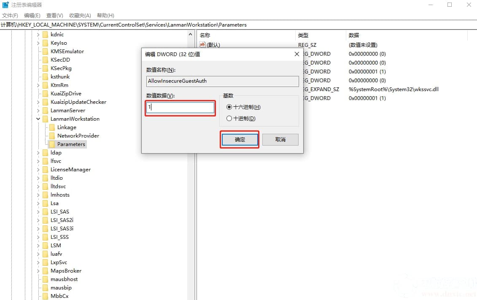Select the LSI_SSS tree item
The height and width of the screenshot is (300, 477).
[59, 237]
